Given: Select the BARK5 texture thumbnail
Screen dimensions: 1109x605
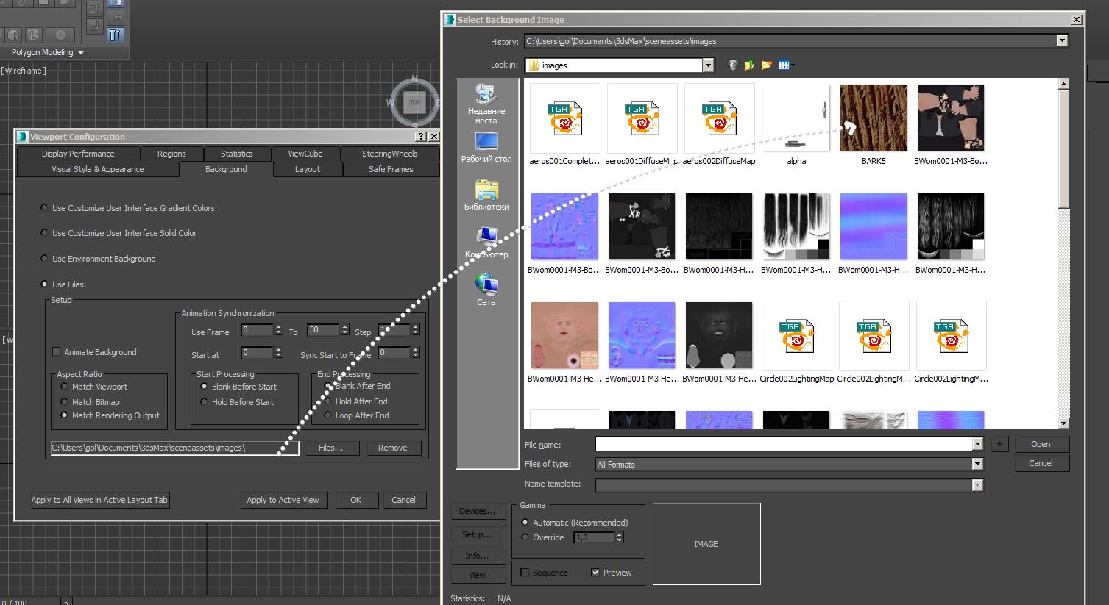Looking at the screenshot, I should tap(874, 118).
